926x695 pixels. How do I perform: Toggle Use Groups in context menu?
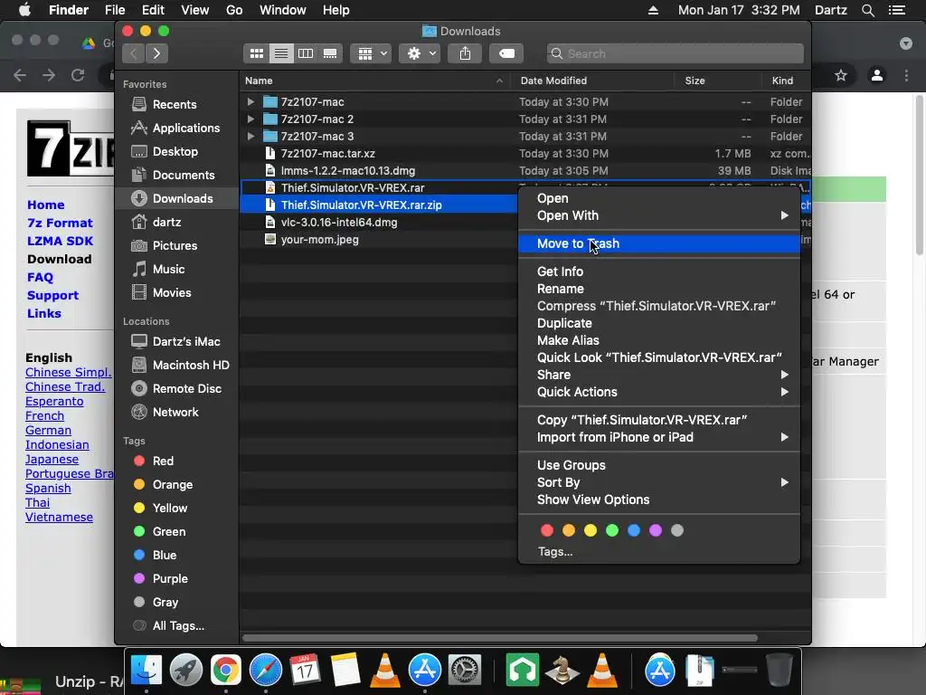(659, 465)
